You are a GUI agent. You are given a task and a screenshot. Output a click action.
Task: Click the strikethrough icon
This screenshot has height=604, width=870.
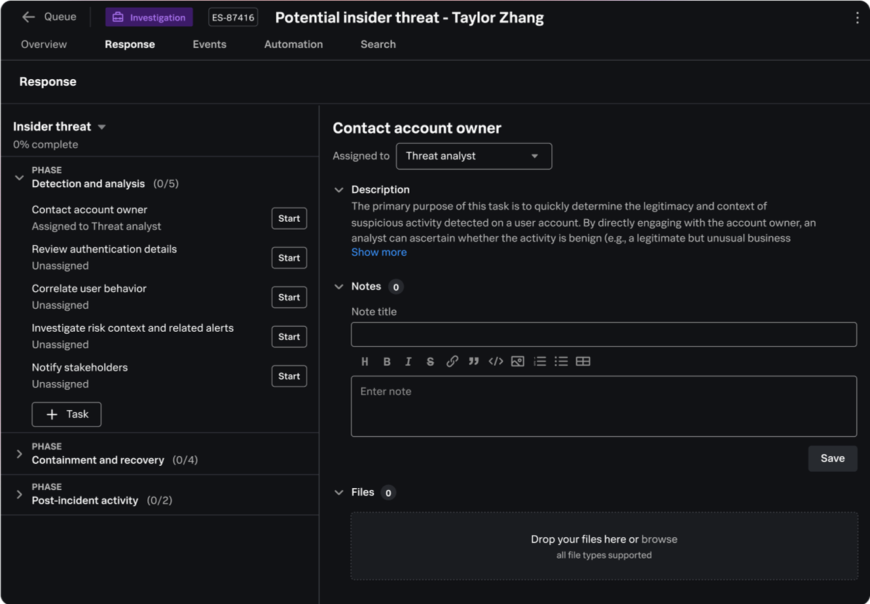click(x=430, y=361)
